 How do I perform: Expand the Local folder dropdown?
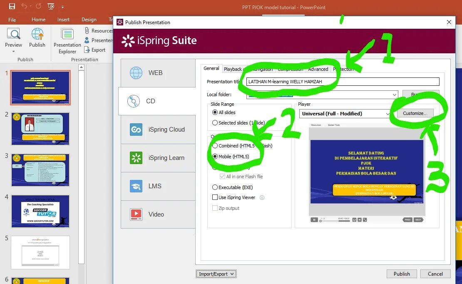394,95
